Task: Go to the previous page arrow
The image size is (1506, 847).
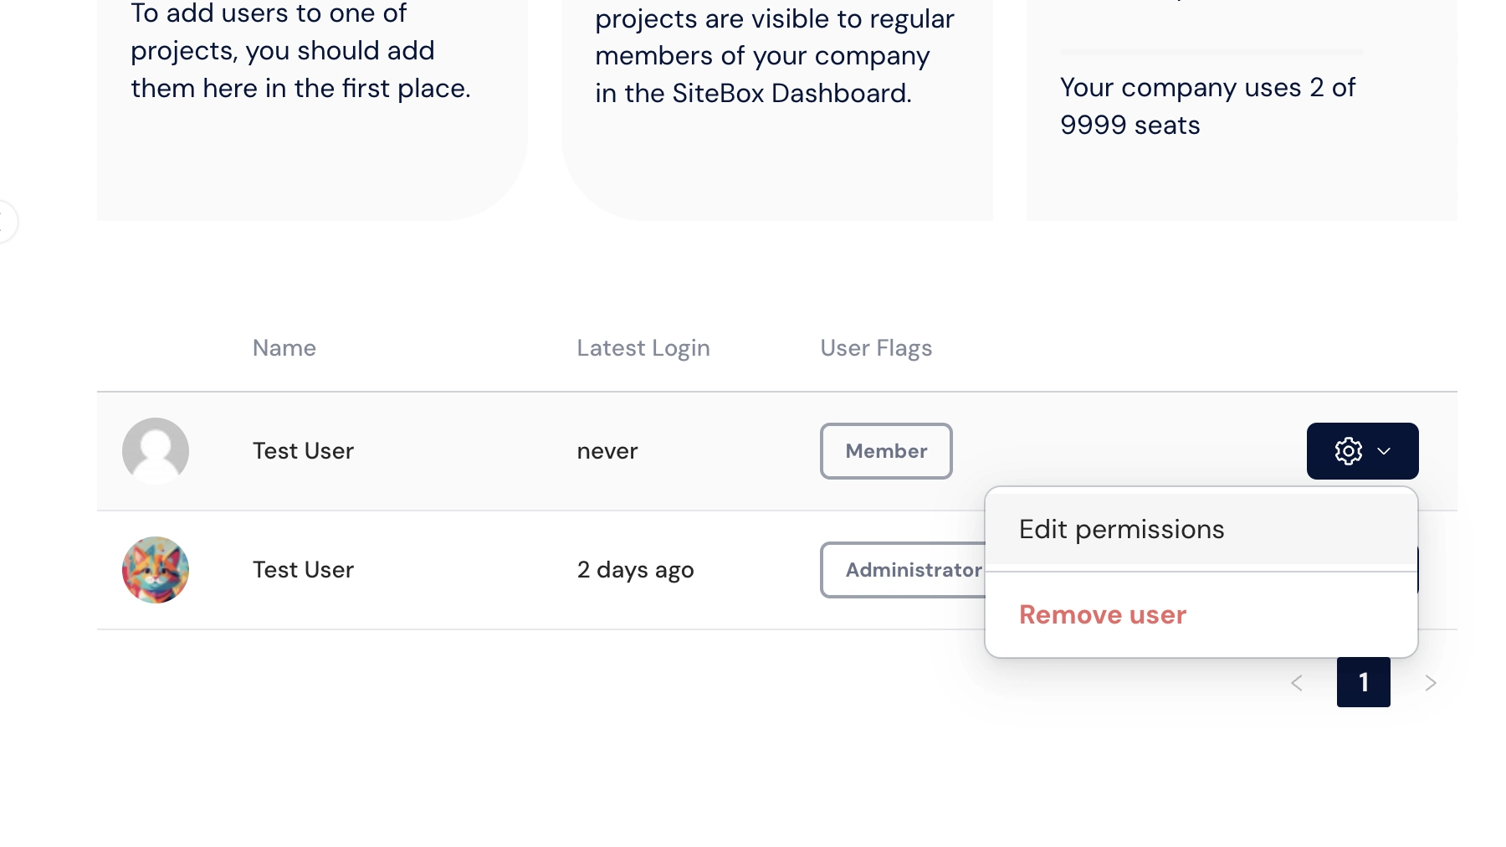Action: [1297, 683]
